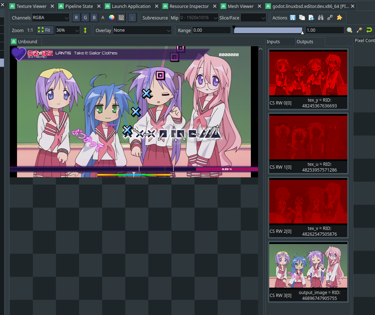Click the range histogram slider bar

(x=268, y=30)
